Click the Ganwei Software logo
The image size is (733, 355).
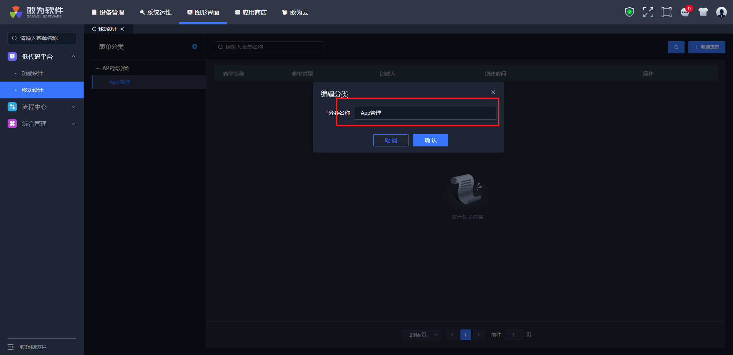coord(37,12)
